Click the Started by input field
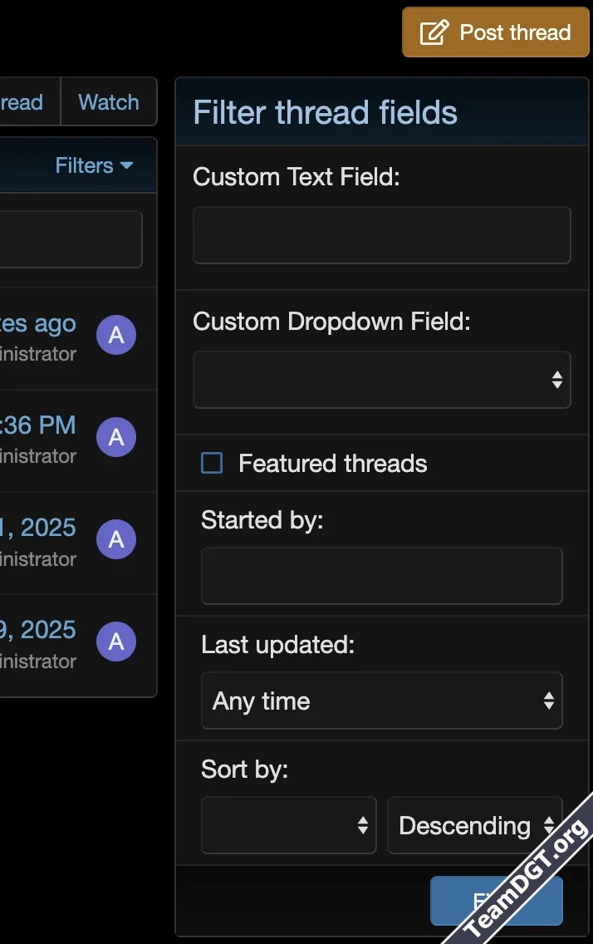Viewport: 593px width, 944px height. point(381,575)
